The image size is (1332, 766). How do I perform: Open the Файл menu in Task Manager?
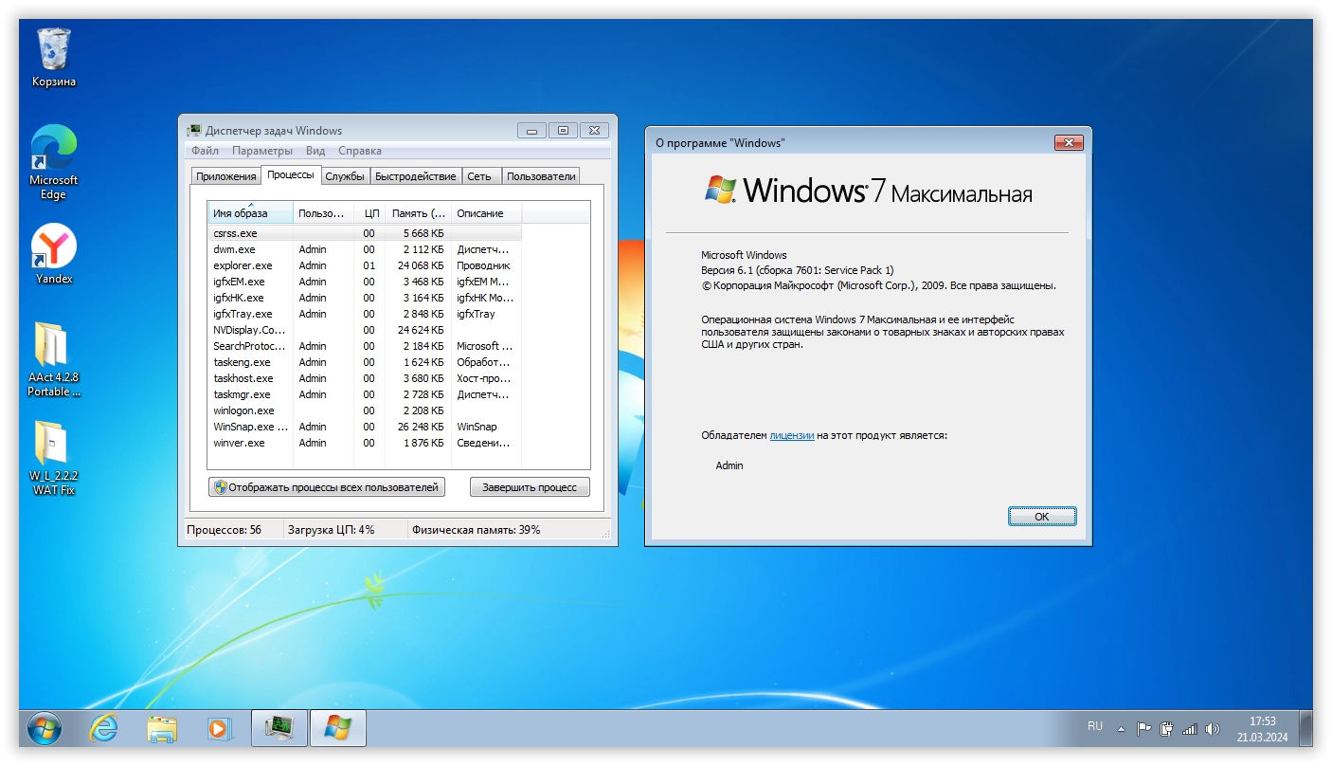tap(205, 151)
